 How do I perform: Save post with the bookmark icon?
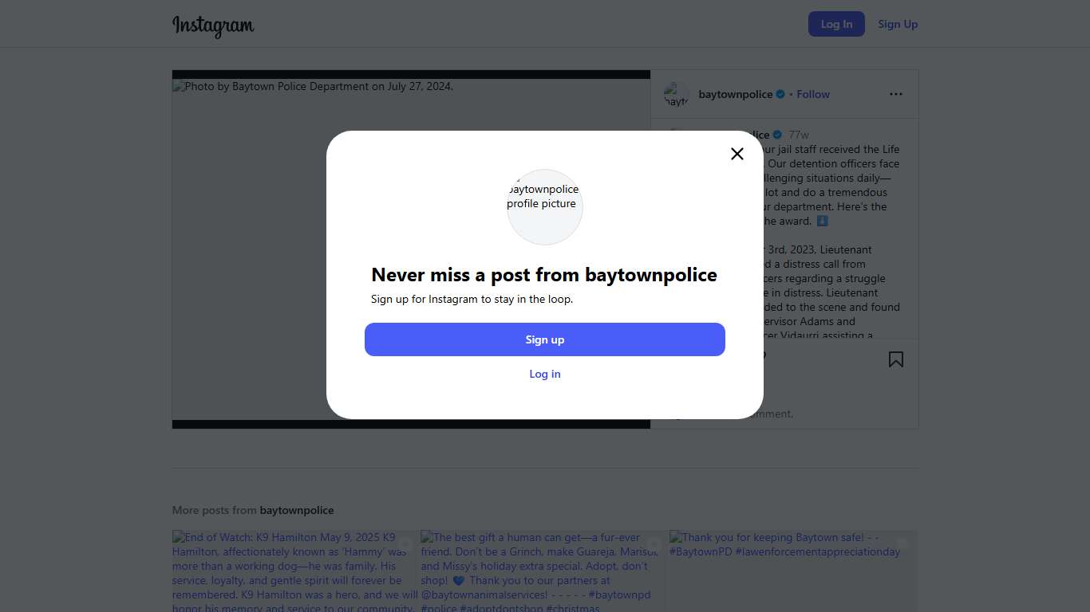(895, 359)
